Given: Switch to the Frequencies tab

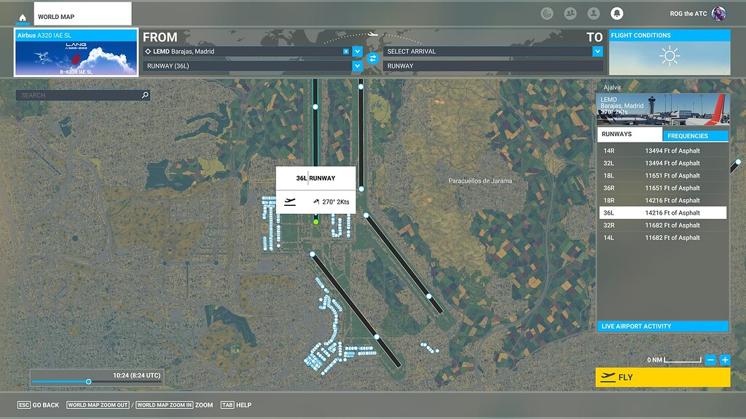Looking at the screenshot, I should click(x=694, y=135).
